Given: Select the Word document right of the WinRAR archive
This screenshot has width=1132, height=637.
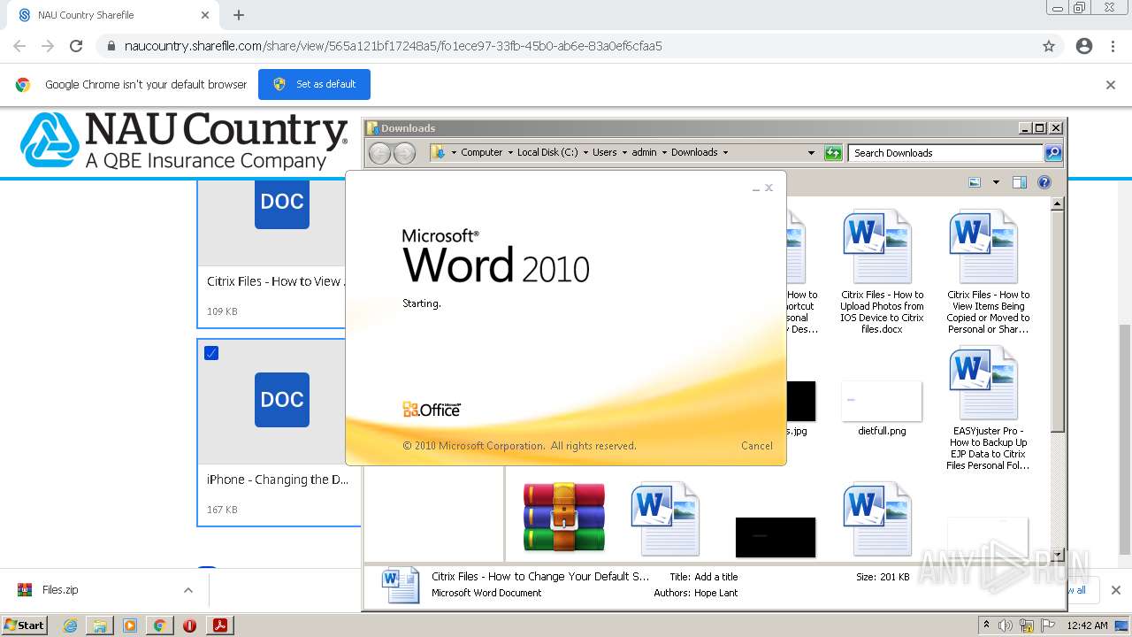Looking at the screenshot, I should (665, 518).
